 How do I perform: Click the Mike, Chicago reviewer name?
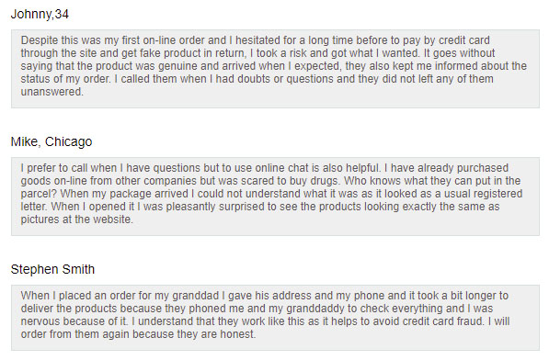51,142
